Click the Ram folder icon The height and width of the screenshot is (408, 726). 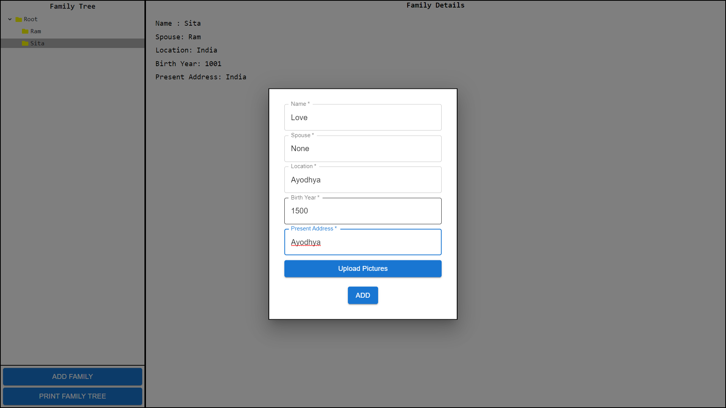(x=25, y=31)
